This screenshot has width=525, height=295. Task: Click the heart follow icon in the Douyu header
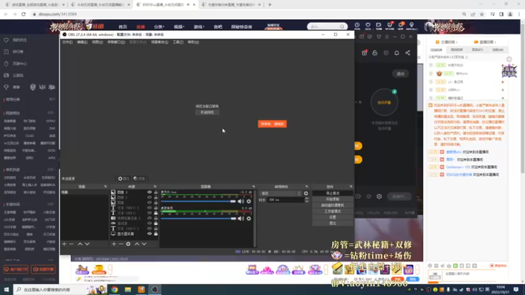pyautogui.click(x=368, y=26)
